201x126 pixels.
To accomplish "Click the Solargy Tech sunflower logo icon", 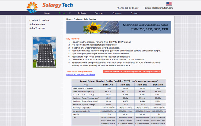I will [x=32, y=8].
